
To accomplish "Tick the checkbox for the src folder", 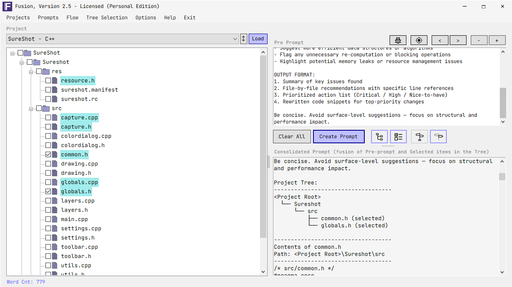I will [x=39, y=108].
